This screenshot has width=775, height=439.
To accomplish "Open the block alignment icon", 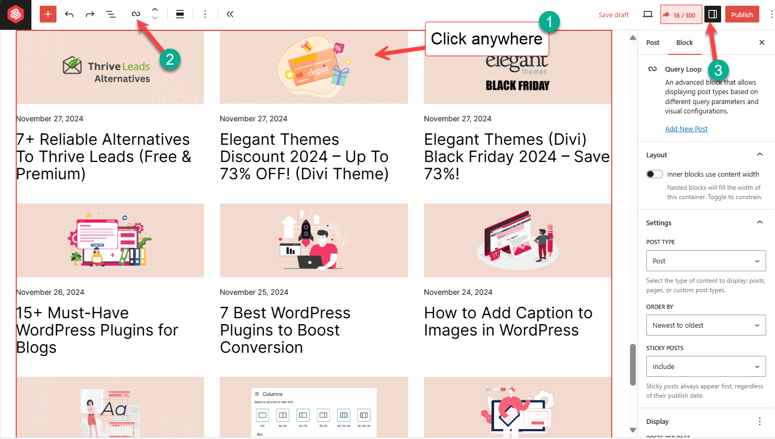I will [x=180, y=14].
